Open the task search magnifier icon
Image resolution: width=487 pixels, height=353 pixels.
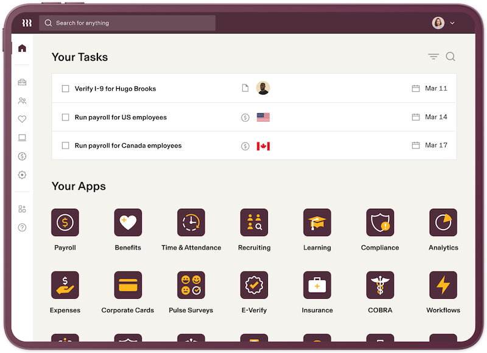[450, 56]
